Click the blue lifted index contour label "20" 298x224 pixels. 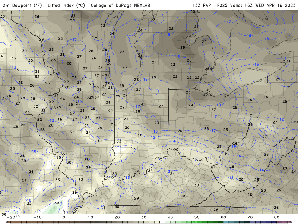pos(135,20)
